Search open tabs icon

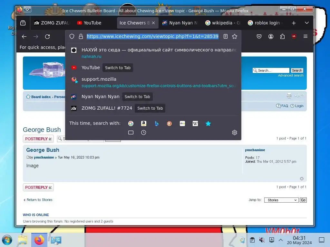[131, 133]
